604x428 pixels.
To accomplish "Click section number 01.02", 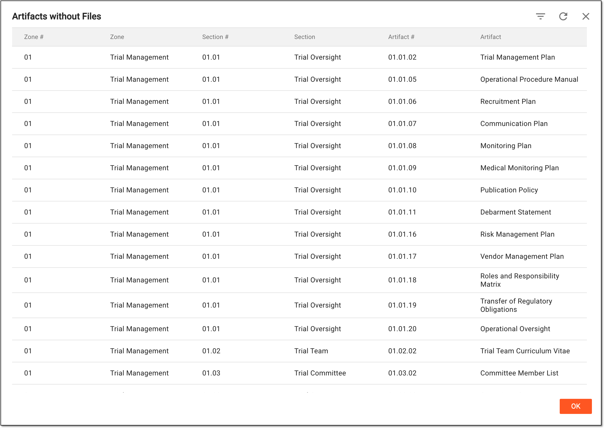I will tap(211, 351).
